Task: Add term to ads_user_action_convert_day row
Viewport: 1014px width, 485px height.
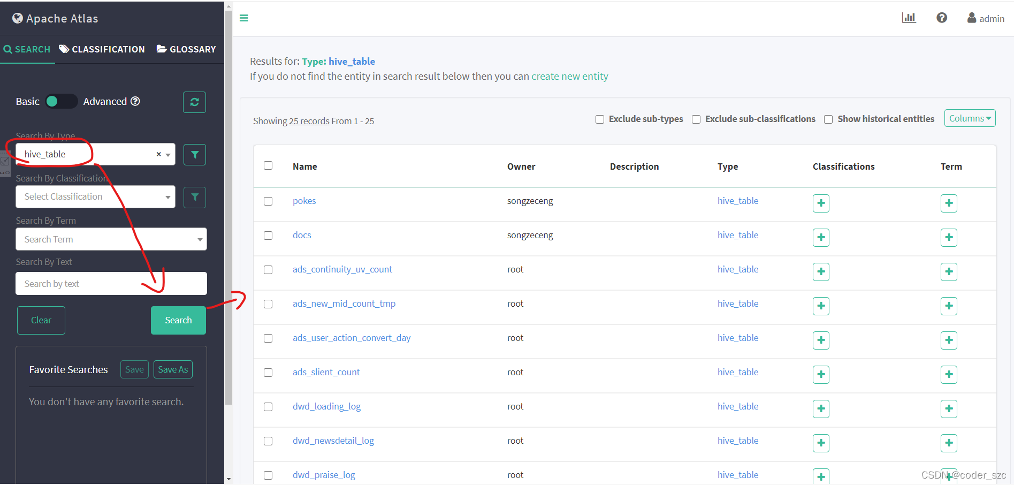Action: coord(949,340)
